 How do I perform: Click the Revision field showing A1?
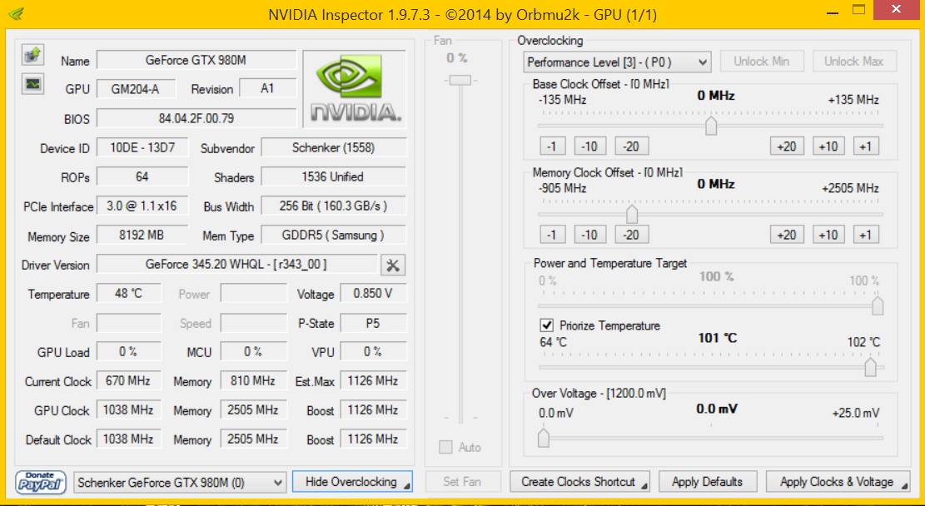click(x=267, y=89)
